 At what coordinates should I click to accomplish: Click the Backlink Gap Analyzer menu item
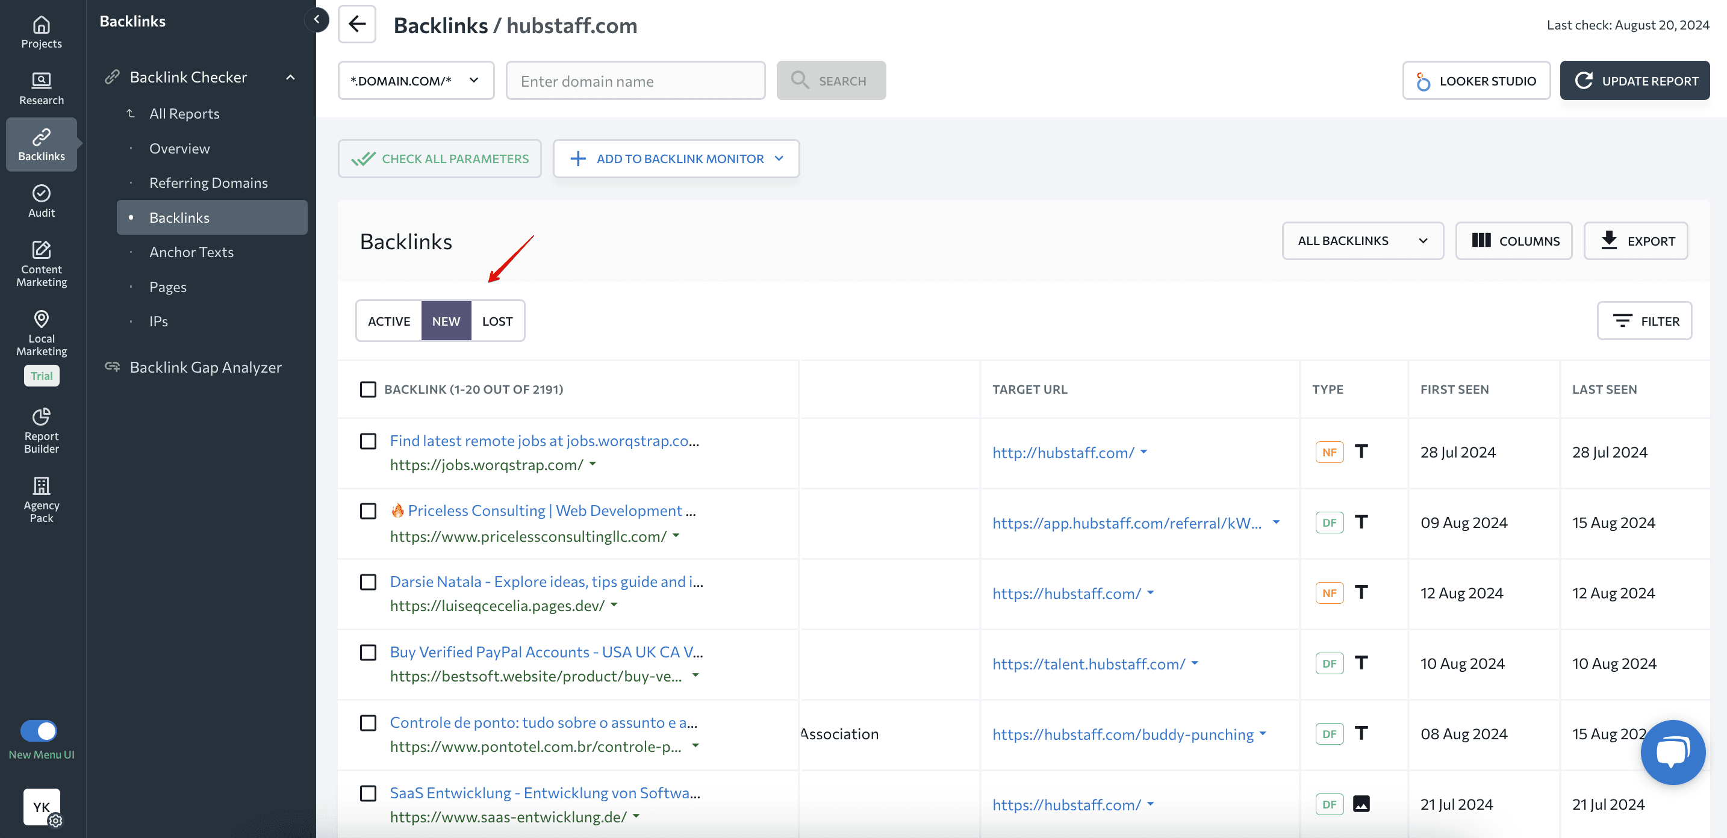(x=205, y=367)
